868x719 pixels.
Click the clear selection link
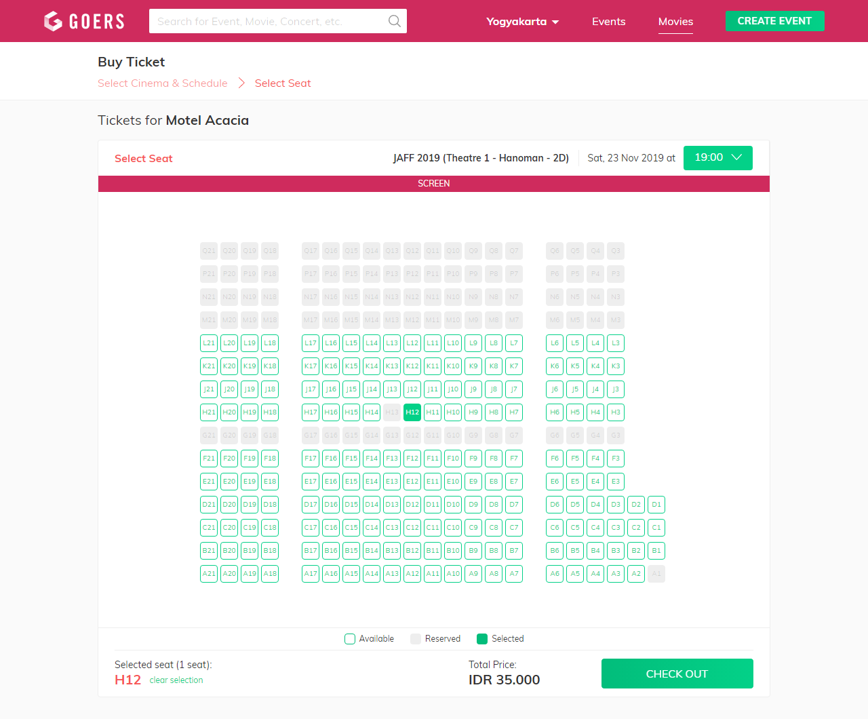coord(176,680)
